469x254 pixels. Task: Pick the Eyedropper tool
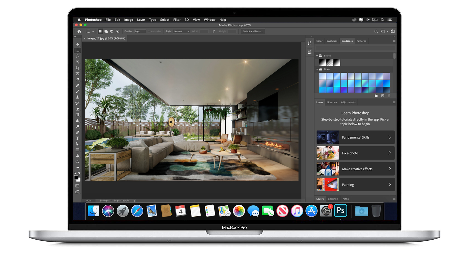click(78, 80)
